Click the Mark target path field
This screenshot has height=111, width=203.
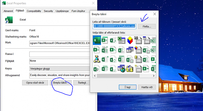click(60, 43)
